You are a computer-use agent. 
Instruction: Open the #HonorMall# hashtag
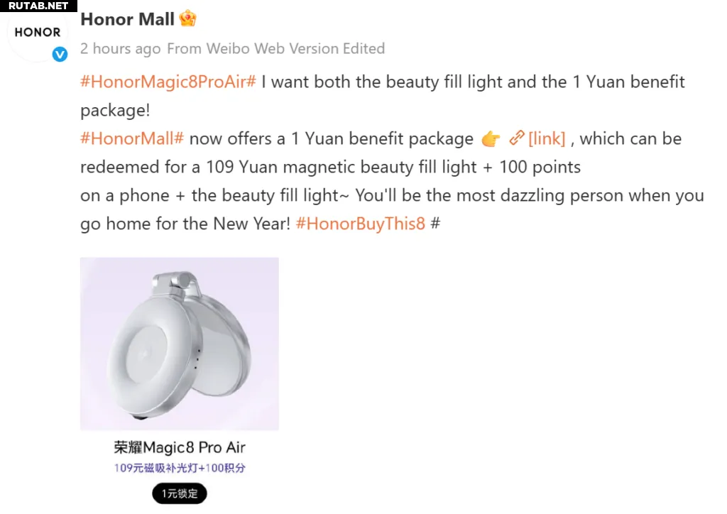coord(132,138)
